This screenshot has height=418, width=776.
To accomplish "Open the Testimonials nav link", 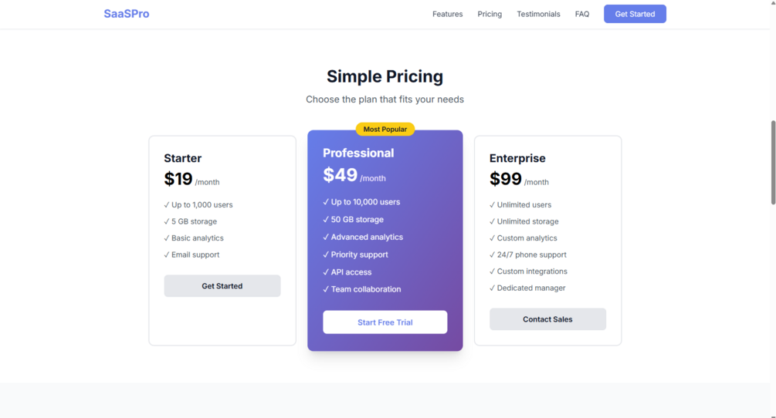I will pos(538,14).
